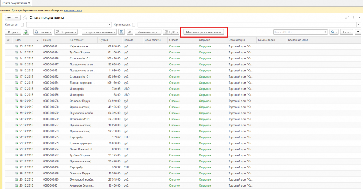The image size is (363, 189).
Task: Enable the Контрагент filter checkbox
Action: [22, 25]
